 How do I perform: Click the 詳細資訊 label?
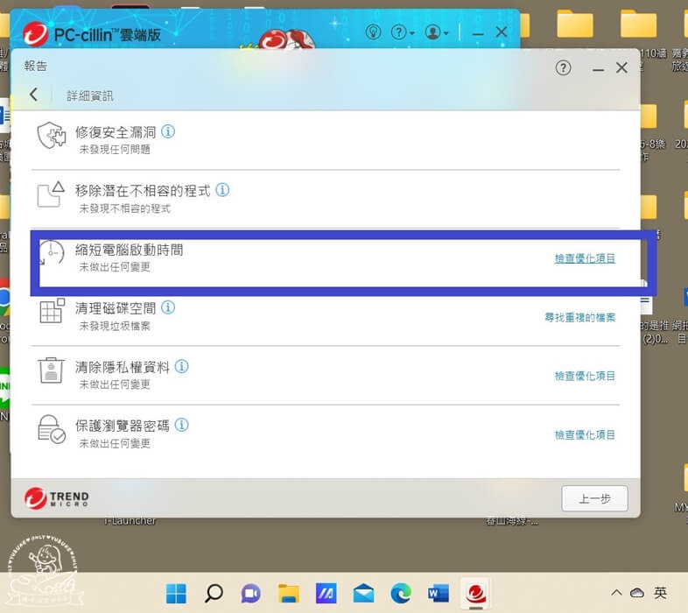[90, 95]
